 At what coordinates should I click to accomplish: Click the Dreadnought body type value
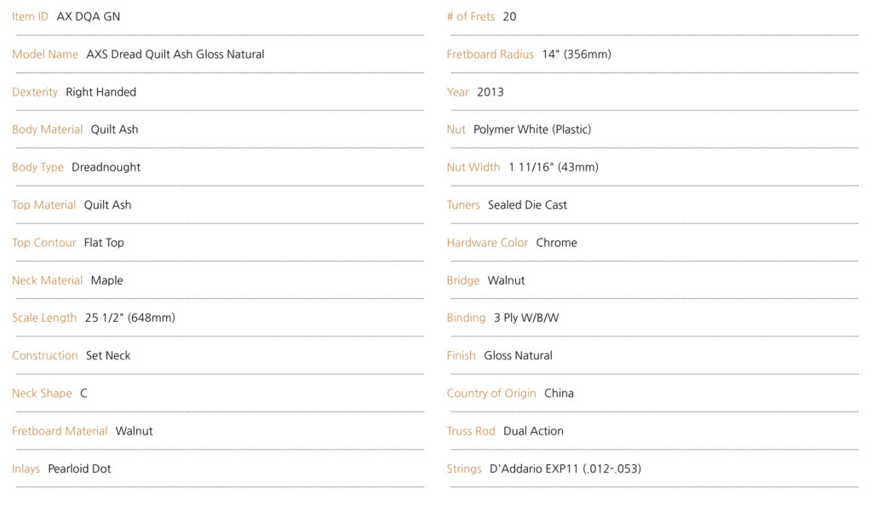[x=106, y=167]
